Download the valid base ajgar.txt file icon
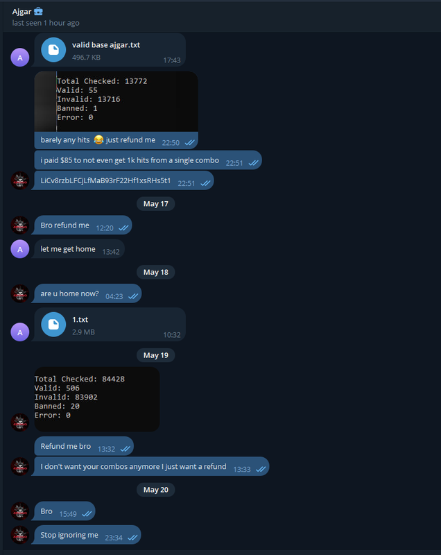 (x=53, y=50)
